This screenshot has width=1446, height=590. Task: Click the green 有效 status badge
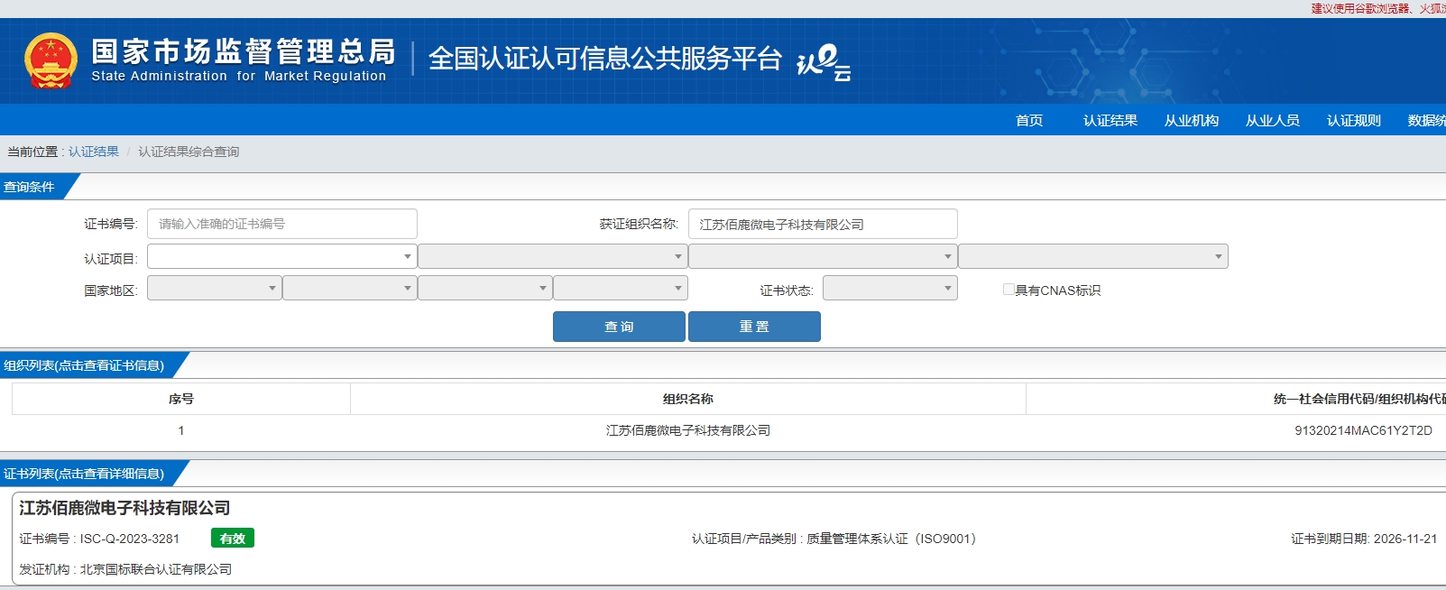pyautogui.click(x=233, y=539)
